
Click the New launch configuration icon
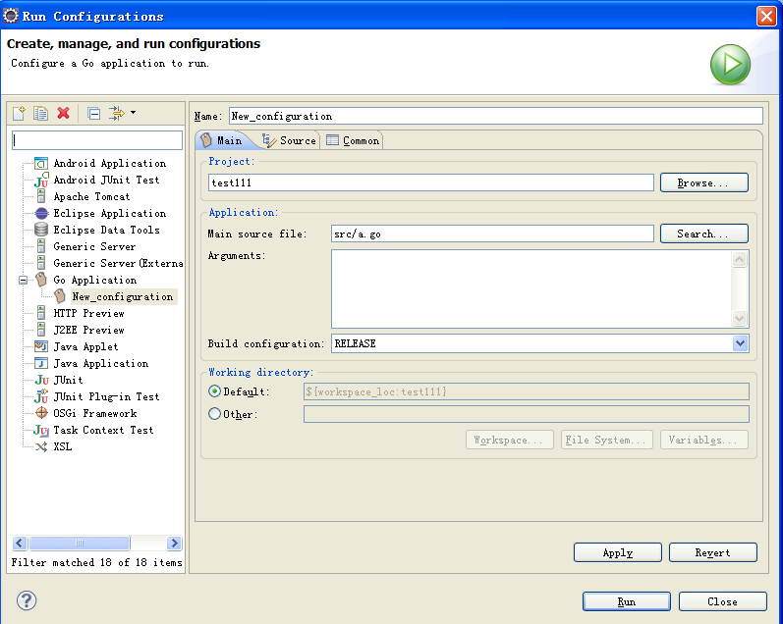click(x=19, y=113)
